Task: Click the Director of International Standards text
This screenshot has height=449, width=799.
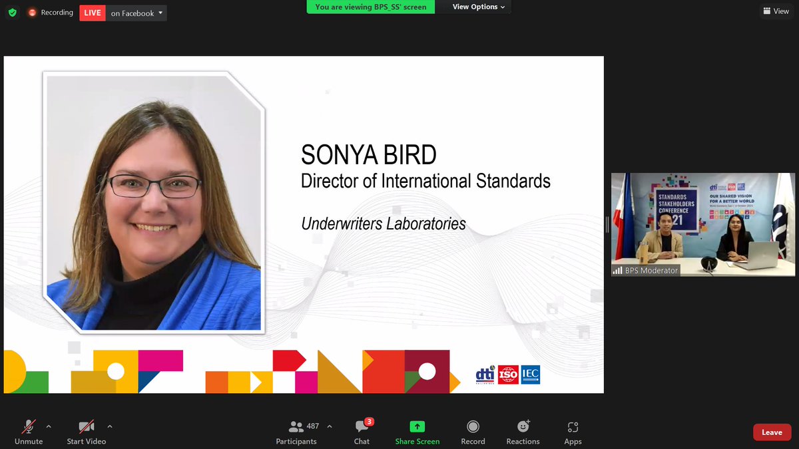Action: tap(425, 180)
